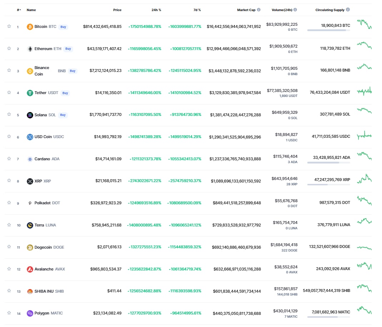Click the Tether logo icon

(x=30, y=93)
